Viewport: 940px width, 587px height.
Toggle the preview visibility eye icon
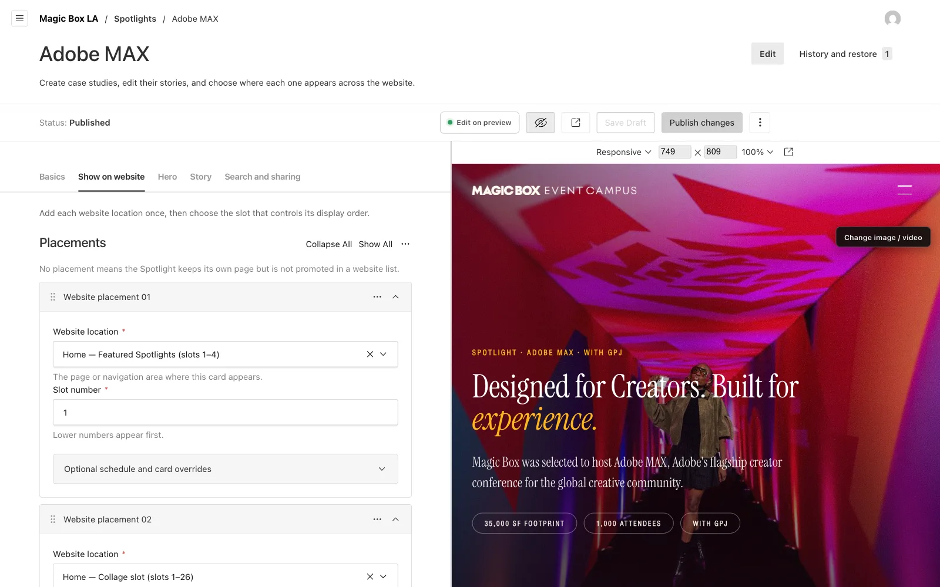(540, 123)
